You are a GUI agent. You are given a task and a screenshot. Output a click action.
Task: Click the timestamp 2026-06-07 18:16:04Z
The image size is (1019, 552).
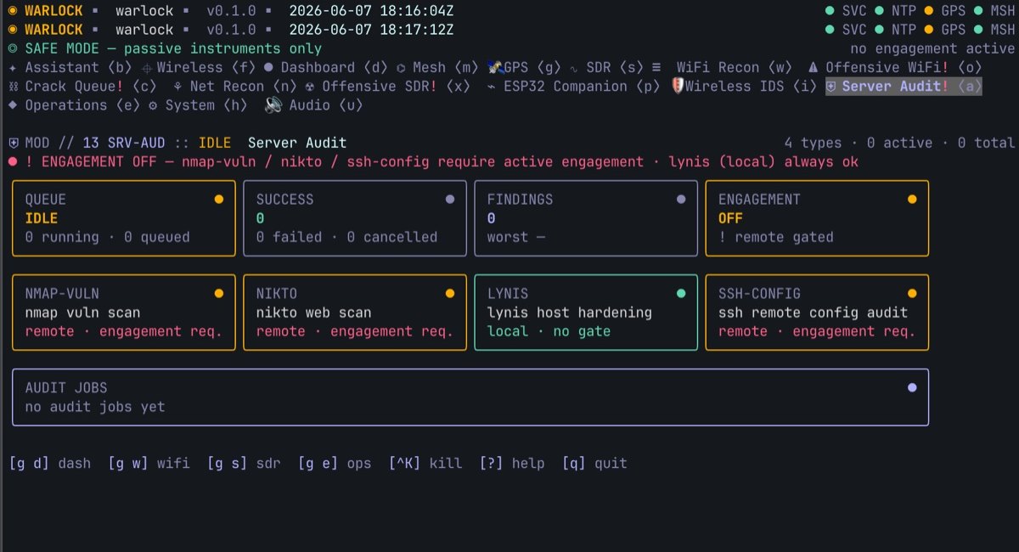click(x=371, y=11)
